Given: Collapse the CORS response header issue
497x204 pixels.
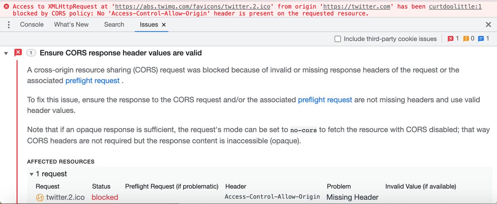Looking at the screenshot, I should coord(6,53).
